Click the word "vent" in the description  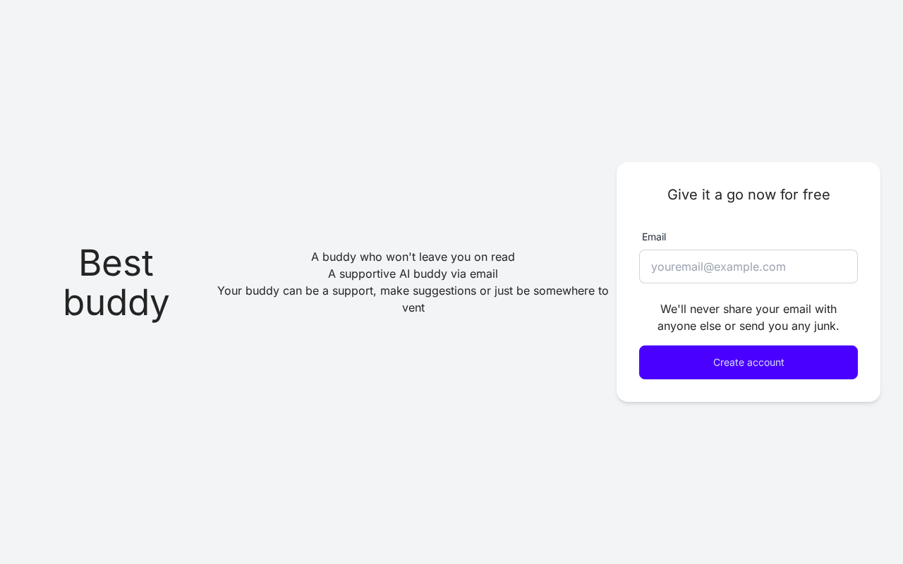point(413,307)
